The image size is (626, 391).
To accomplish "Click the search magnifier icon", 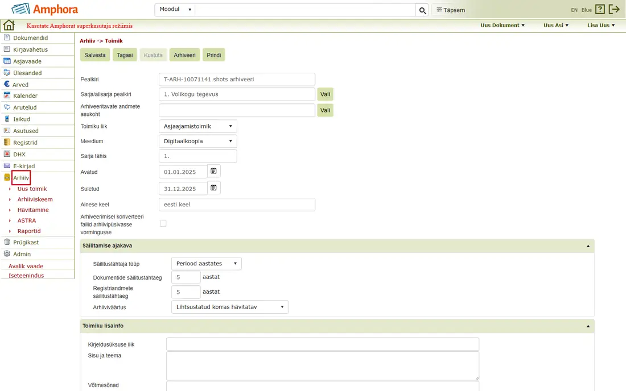I will pyautogui.click(x=422, y=10).
